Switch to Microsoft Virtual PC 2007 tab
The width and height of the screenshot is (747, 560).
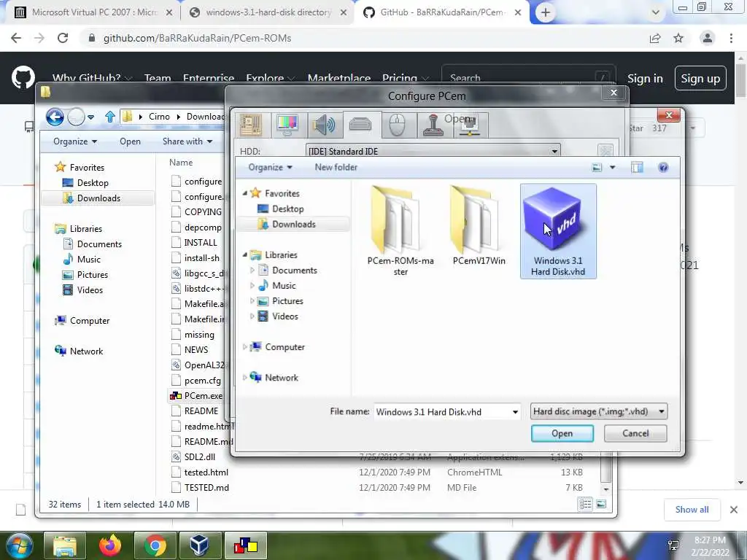pyautogui.click(x=94, y=12)
